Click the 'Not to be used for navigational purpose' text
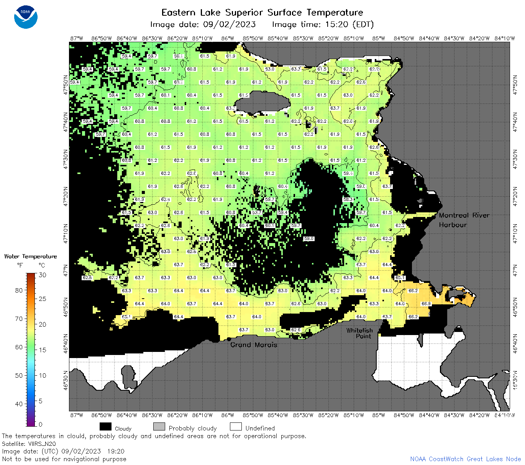Image resolution: width=525 pixels, height=465 pixels. coord(64,459)
